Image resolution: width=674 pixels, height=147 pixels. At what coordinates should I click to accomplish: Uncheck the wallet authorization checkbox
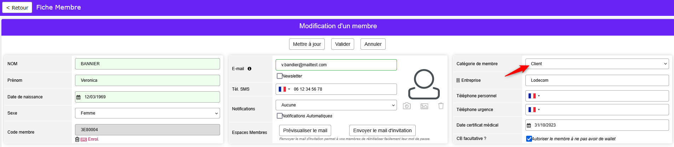529,139
